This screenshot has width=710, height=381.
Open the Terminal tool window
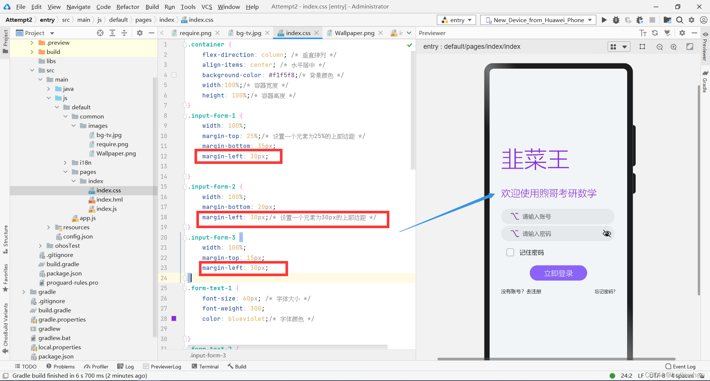point(205,366)
